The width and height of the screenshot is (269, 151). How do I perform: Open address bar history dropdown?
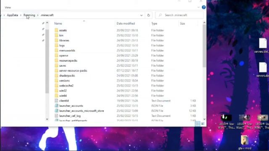pyautogui.click(x=141, y=15)
